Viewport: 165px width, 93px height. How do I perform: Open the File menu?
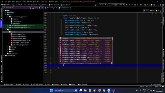coord(6,2)
